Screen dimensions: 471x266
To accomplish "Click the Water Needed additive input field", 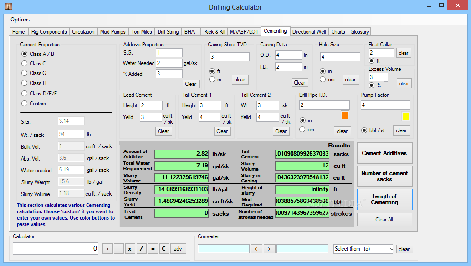I will coord(169,63).
